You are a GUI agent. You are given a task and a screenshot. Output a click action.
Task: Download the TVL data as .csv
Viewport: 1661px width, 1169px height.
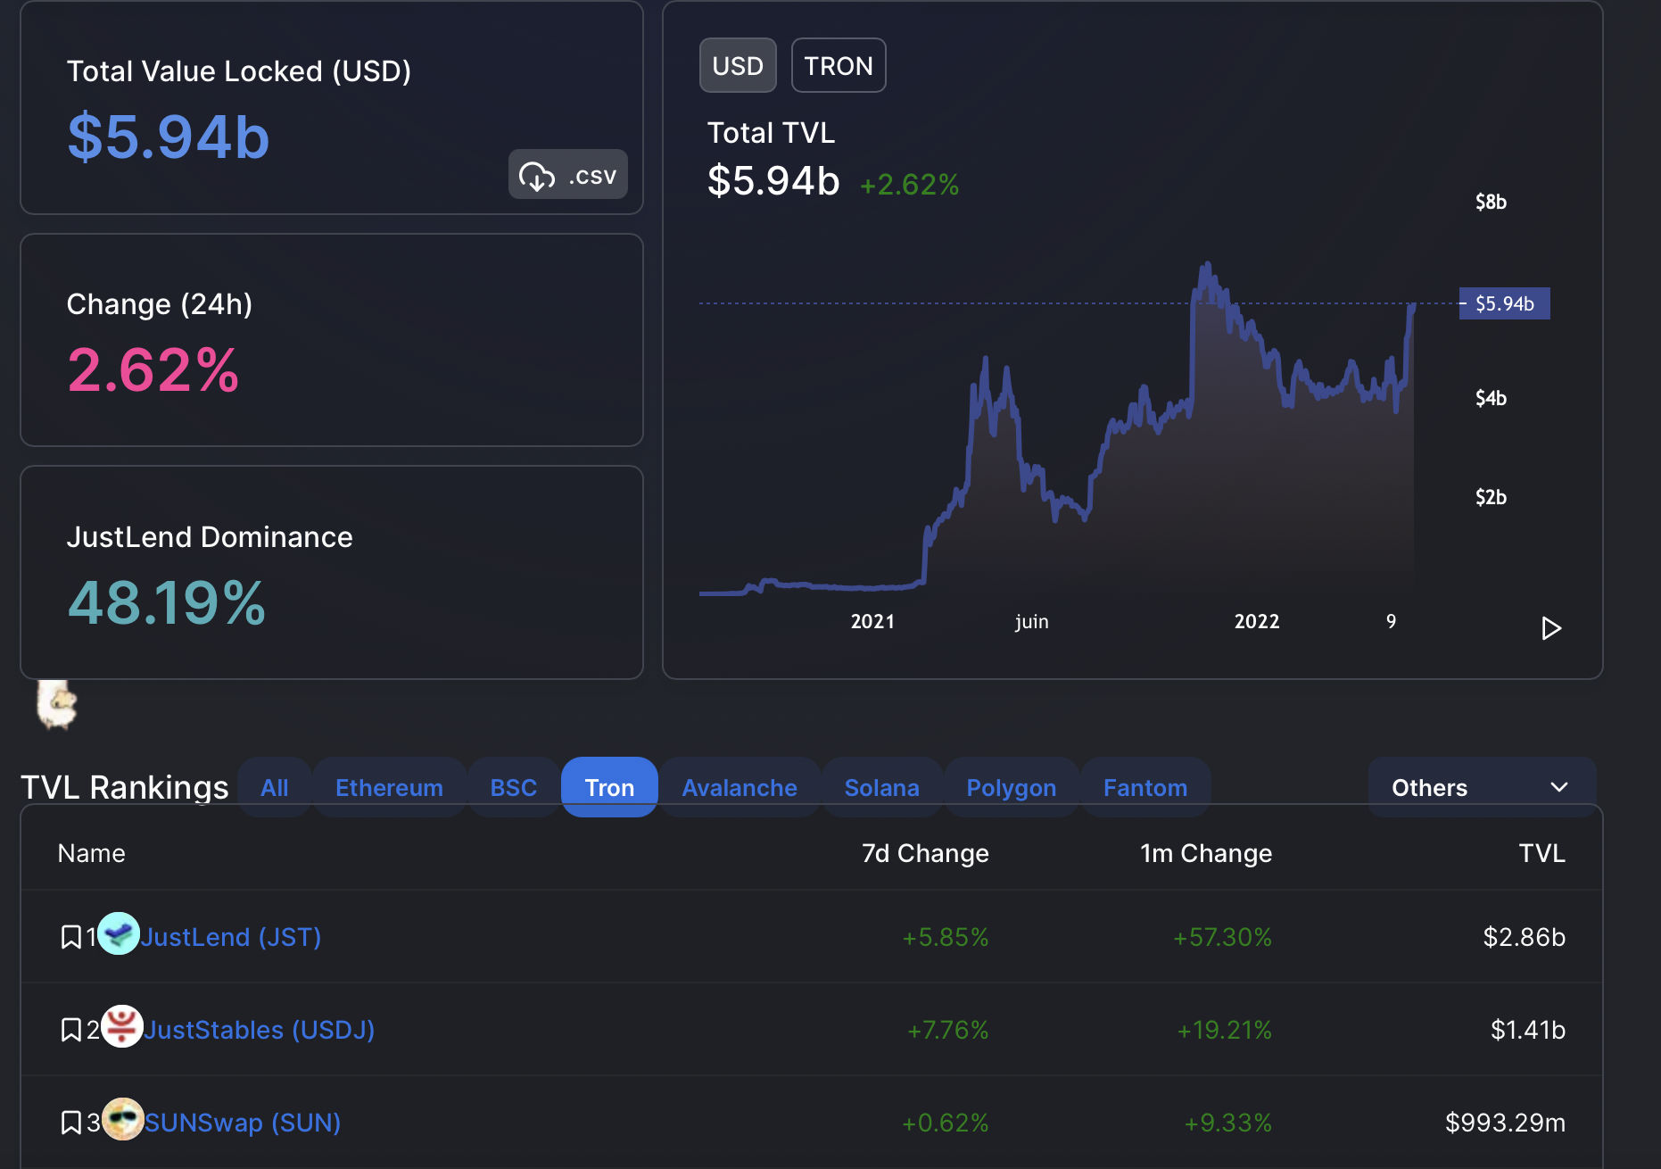[568, 175]
